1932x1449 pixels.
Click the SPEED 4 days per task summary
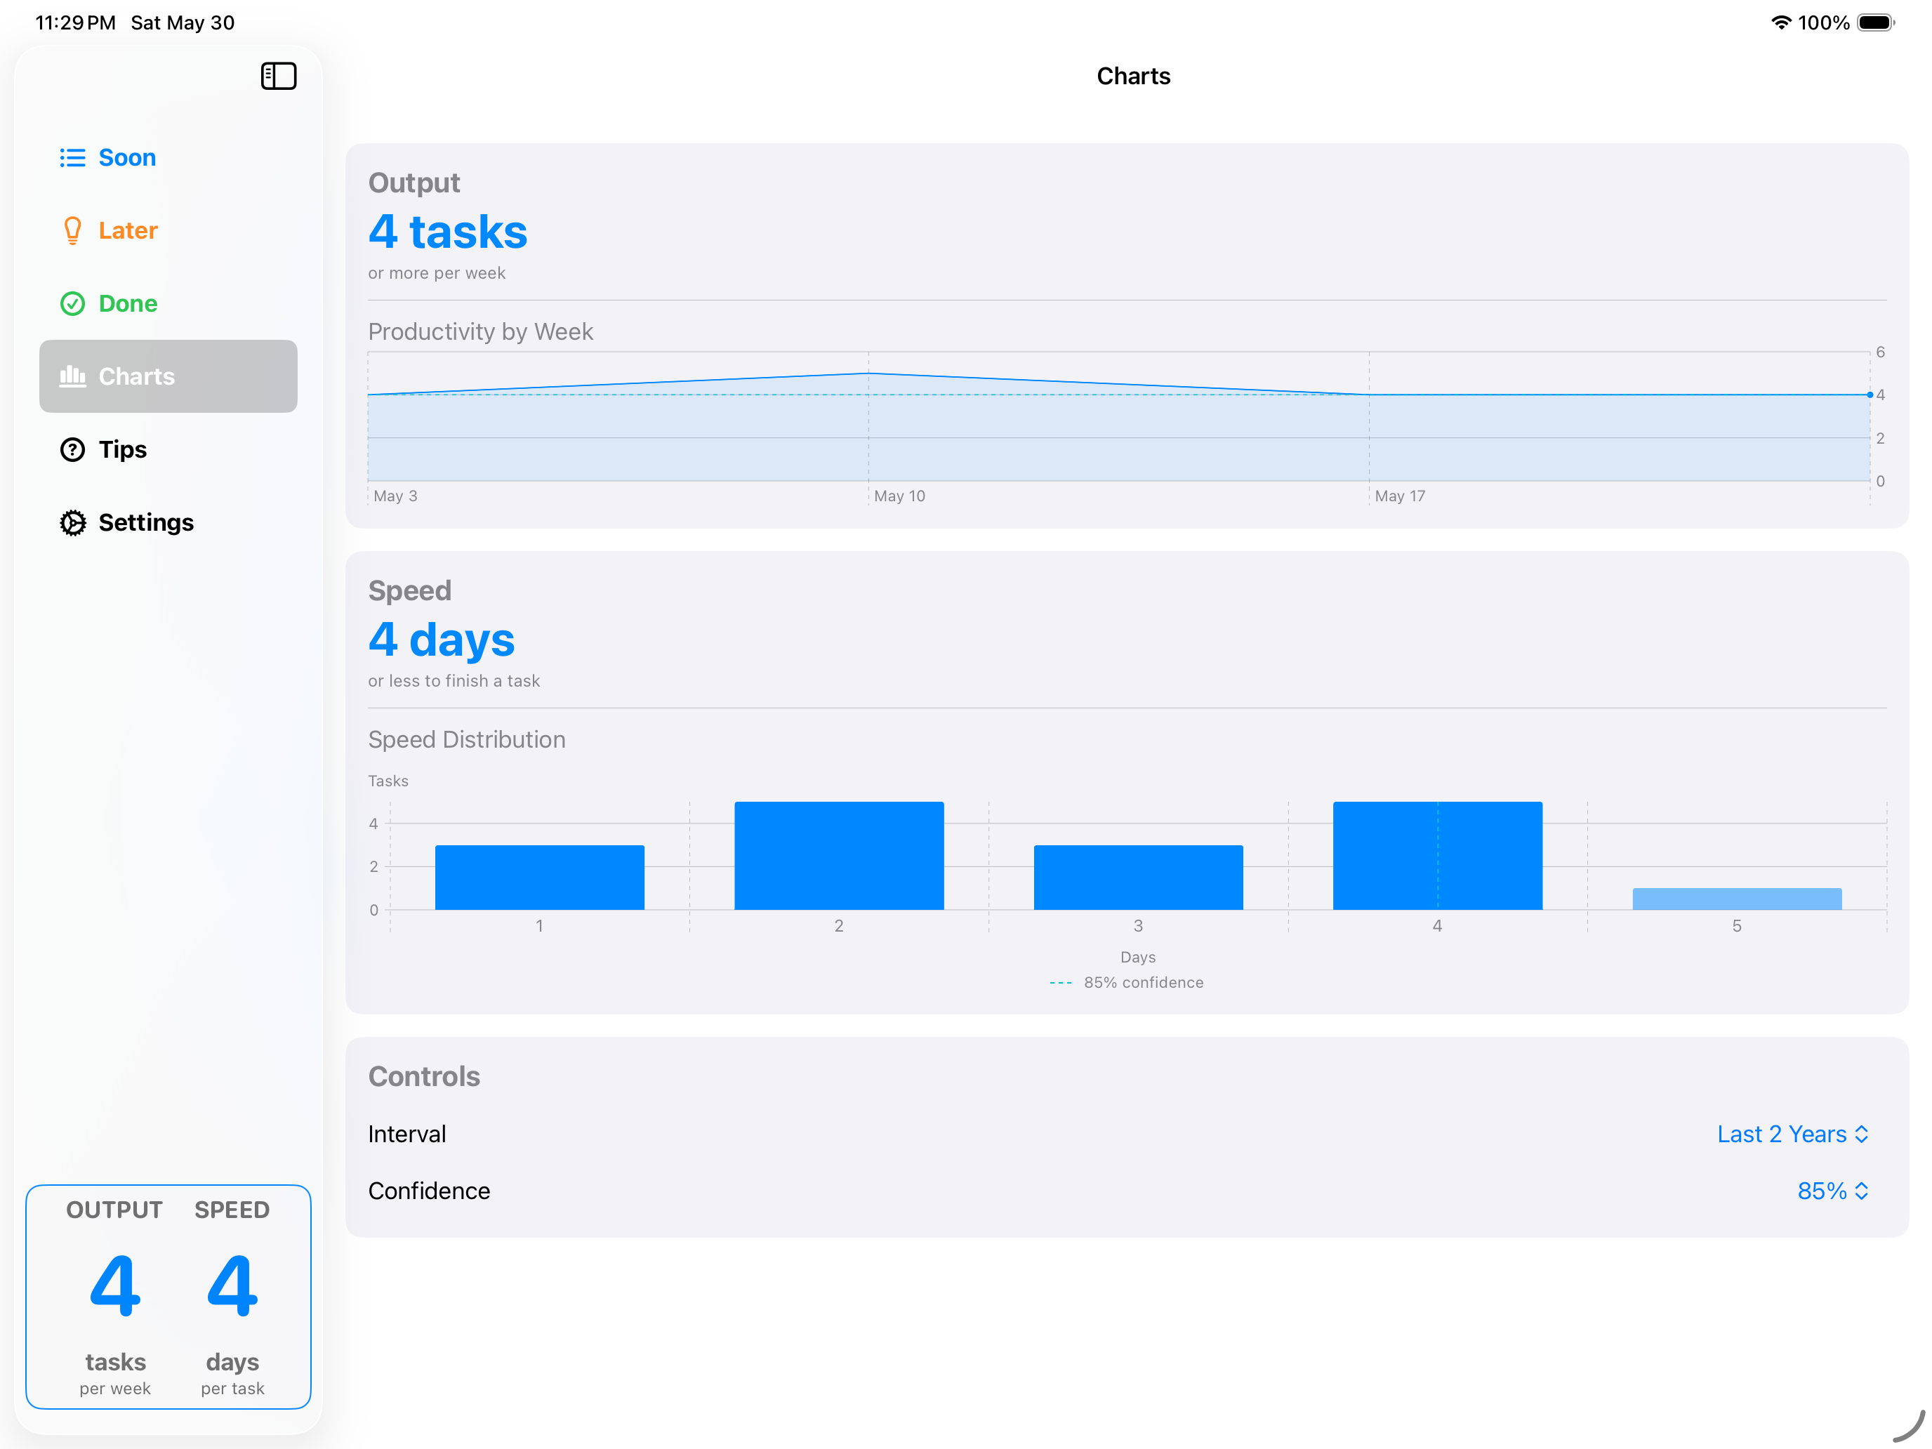click(x=232, y=1297)
